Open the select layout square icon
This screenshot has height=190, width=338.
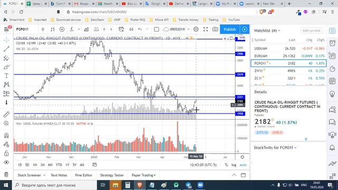click(156, 30)
